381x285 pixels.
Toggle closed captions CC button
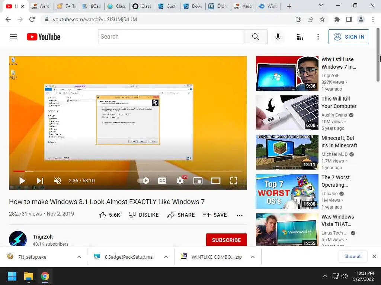[x=162, y=181]
